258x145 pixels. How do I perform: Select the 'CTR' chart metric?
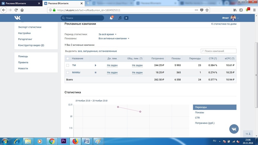[197, 118]
